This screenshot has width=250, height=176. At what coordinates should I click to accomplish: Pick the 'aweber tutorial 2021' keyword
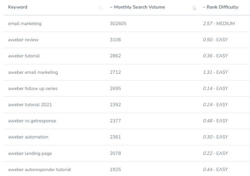(30, 104)
